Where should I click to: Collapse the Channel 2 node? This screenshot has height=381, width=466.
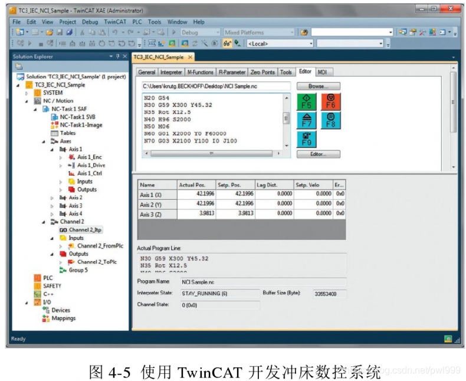pos(44,222)
